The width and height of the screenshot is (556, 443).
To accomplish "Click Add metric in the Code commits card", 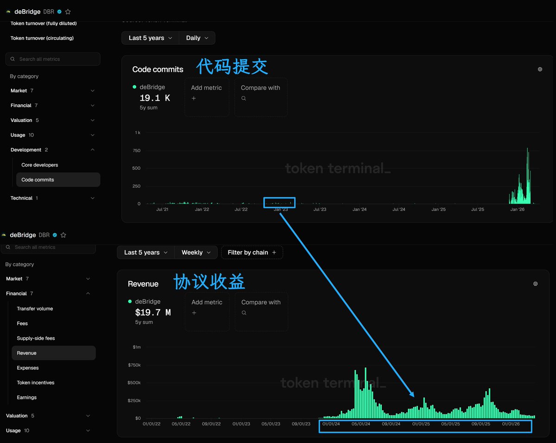I will (207, 97).
